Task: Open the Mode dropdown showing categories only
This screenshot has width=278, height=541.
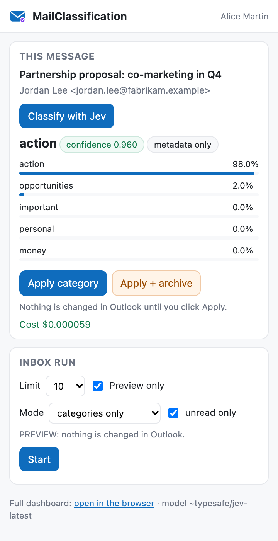Action: click(x=105, y=413)
